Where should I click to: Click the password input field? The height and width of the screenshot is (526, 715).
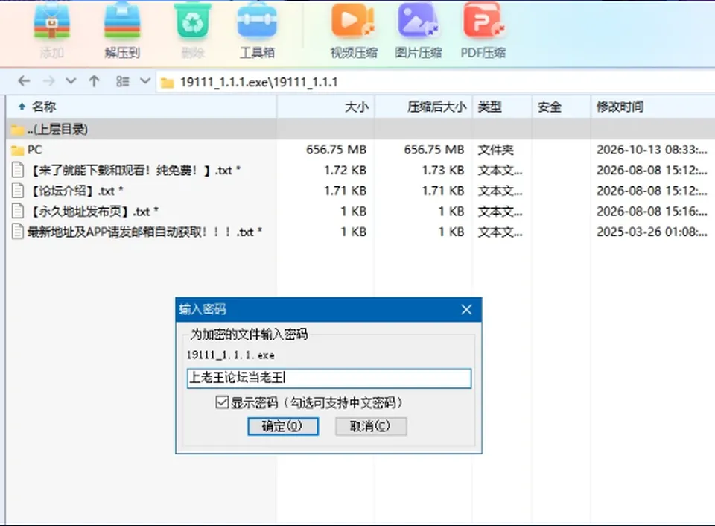click(328, 378)
